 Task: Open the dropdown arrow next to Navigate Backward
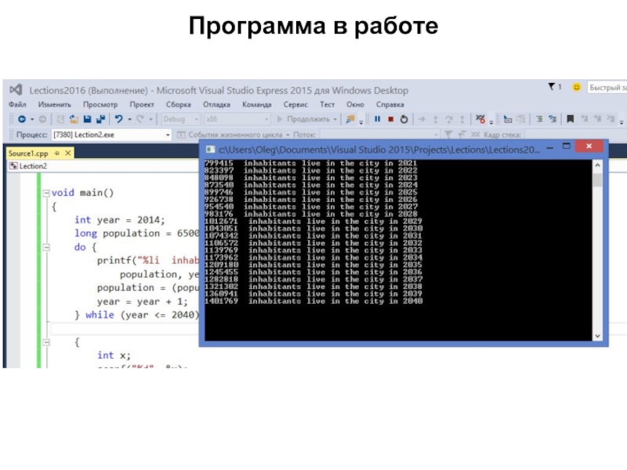pos(32,120)
